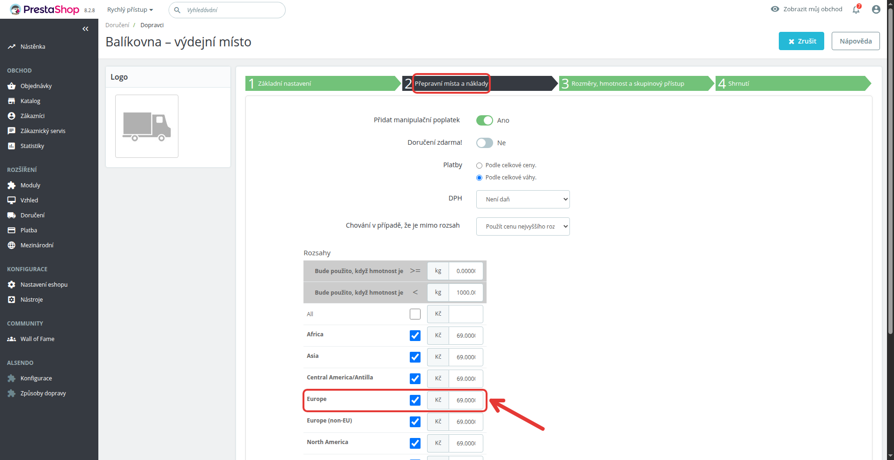Go to step 2 Přepravní místa a náklady
894x460 pixels.
[480, 83]
